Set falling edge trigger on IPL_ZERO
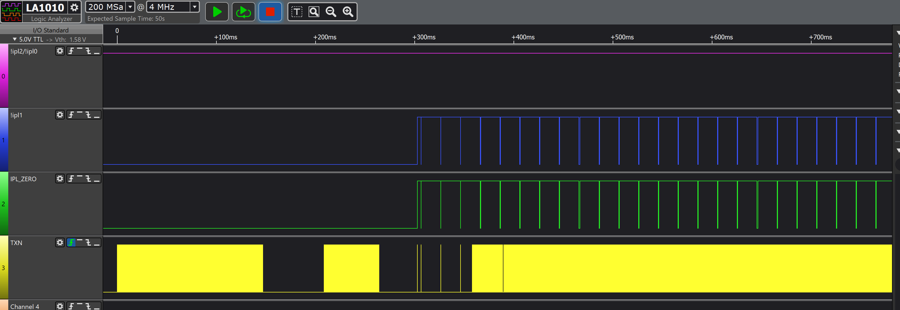Viewport: 900px width, 310px height. click(x=88, y=179)
